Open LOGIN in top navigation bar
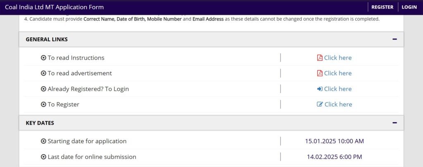423x167 pixels. (409, 7)
